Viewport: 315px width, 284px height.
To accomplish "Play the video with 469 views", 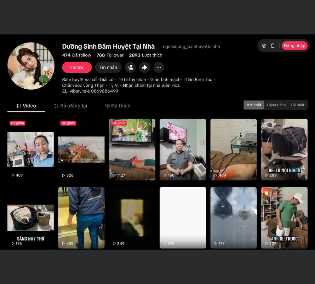I will 233,149.
